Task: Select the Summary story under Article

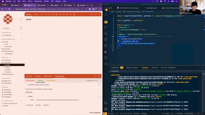Action: [x=9, y=47]
